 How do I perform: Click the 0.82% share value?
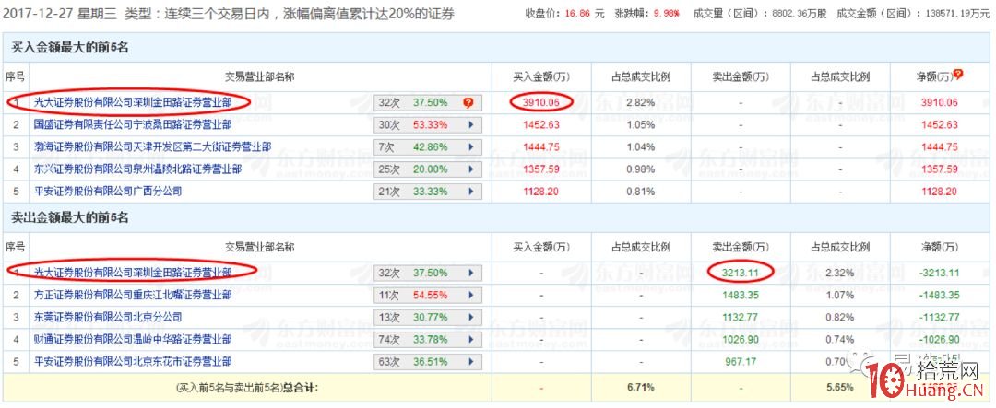(x=840, y=317)
